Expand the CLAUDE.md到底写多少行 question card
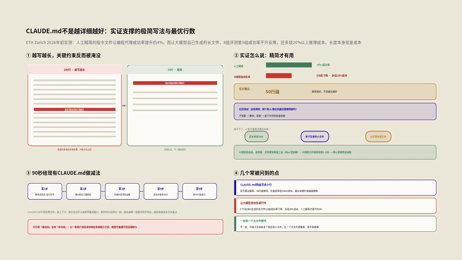This screenshot has height=260, width=462. point(335,188)
